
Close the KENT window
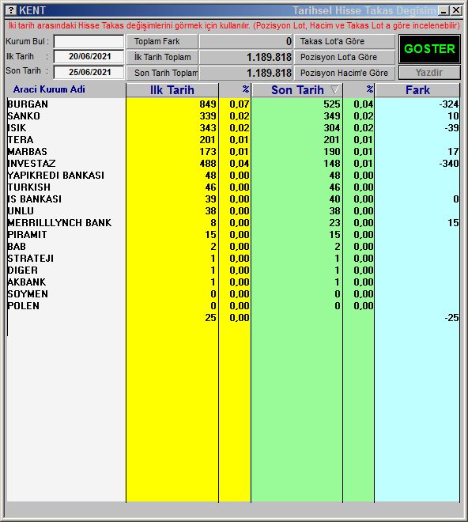[x=456, y=10]
